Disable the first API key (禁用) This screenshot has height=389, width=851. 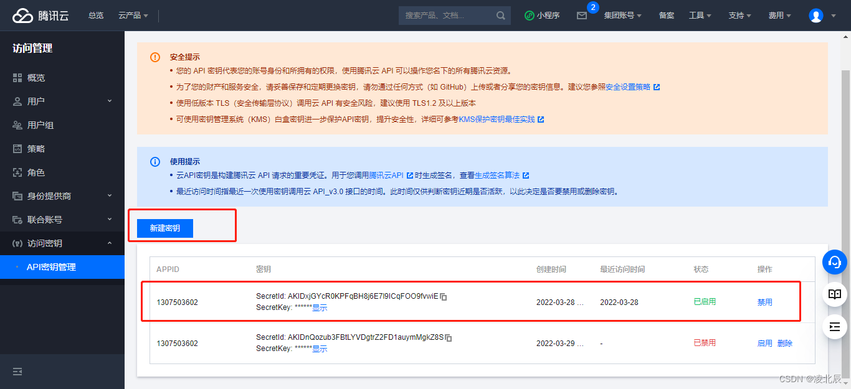(764, 302)
